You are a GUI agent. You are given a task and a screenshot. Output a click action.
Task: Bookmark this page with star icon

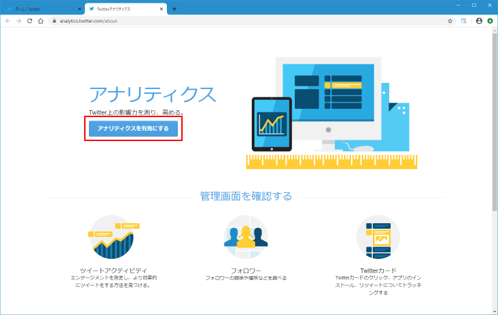[450, 21]
